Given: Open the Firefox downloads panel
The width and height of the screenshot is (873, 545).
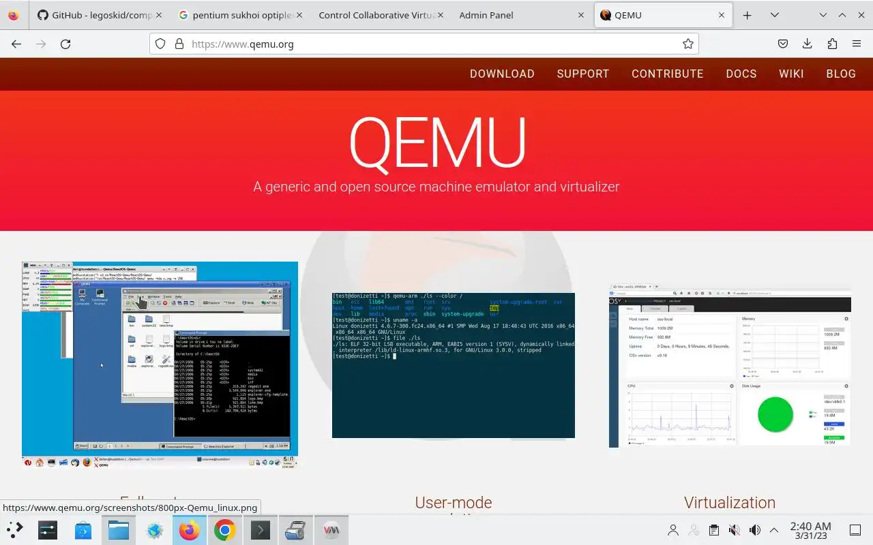Looking at the screenshot, I should [x=808, y=44].
